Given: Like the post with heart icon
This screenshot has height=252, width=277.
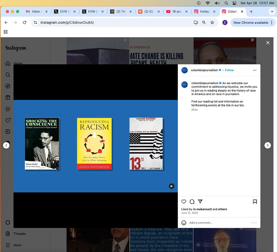Looking at the screenshot, I should tap(184, 202).
